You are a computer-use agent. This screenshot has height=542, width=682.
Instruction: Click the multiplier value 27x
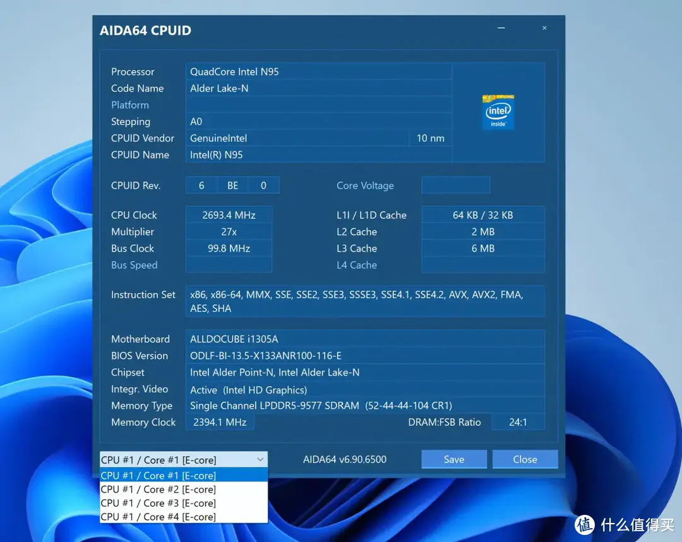(x=229, y=231)
